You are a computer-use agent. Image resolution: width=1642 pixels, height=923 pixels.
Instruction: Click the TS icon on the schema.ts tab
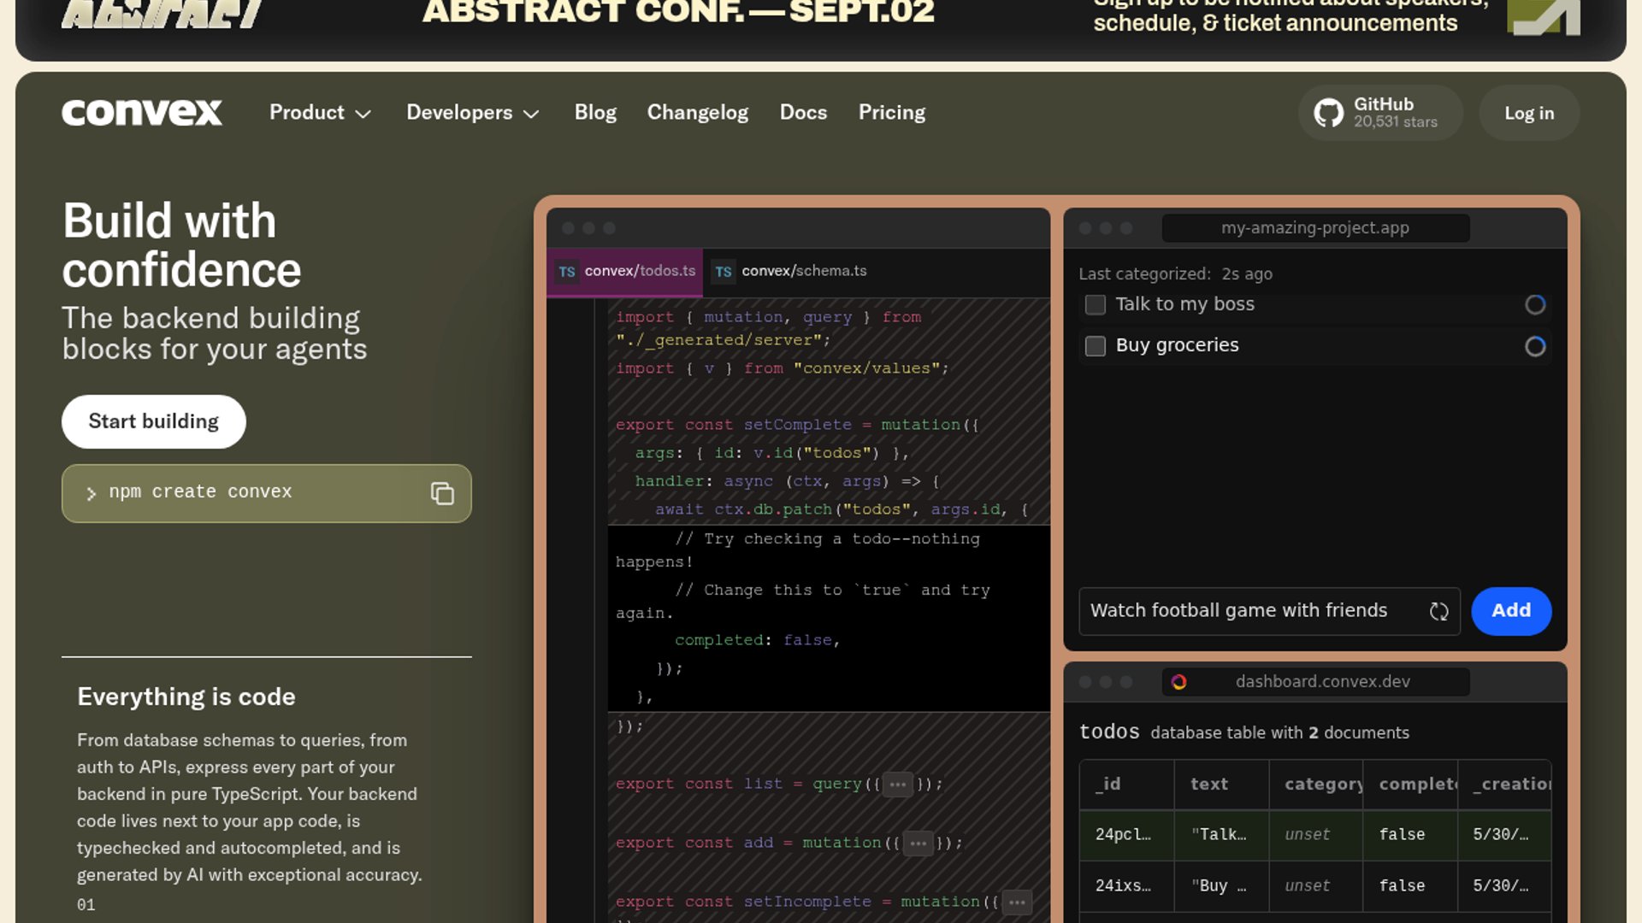(x=724, y=272)
